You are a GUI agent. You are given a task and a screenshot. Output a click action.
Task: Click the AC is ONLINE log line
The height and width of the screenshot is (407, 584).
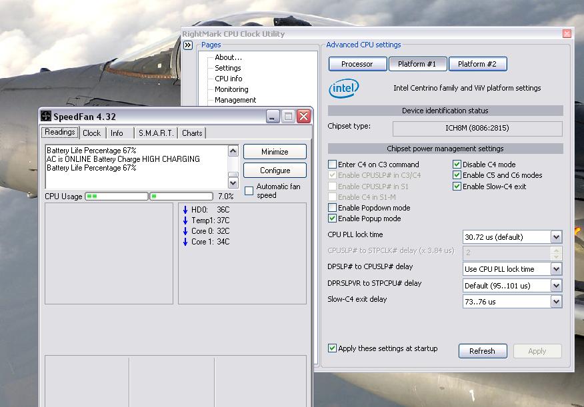[123, 159]
